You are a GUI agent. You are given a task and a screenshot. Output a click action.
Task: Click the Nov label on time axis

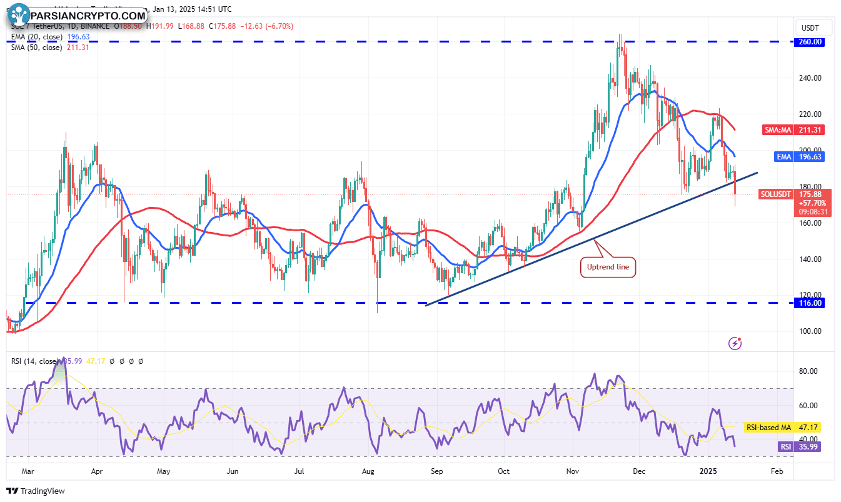coord(572,472)
